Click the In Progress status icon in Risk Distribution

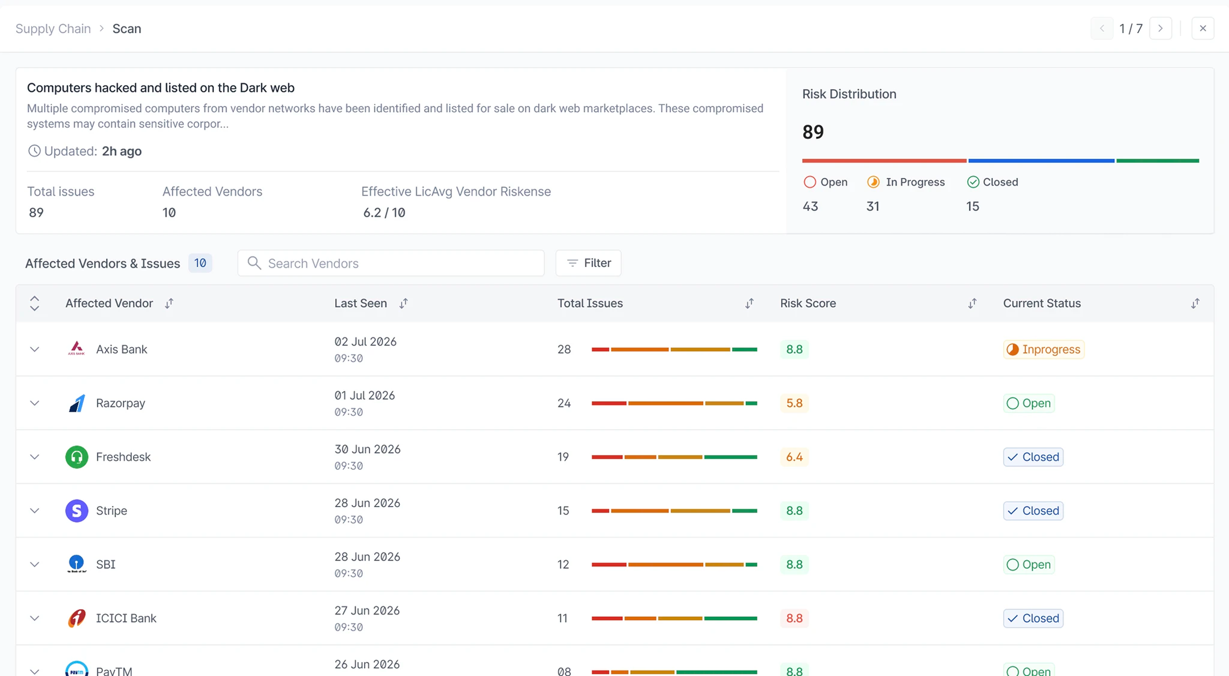click(x=873, y=182)
